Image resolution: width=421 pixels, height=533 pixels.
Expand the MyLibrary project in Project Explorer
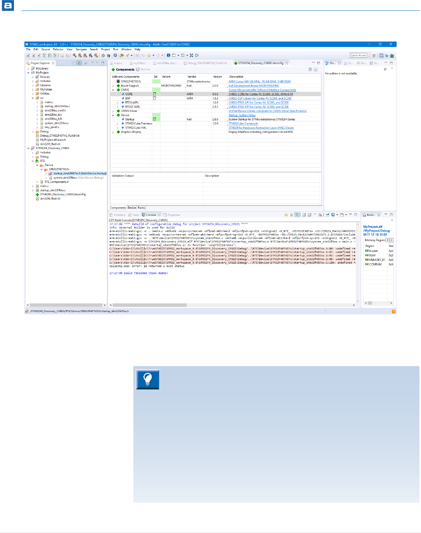[x=28, y=68]
